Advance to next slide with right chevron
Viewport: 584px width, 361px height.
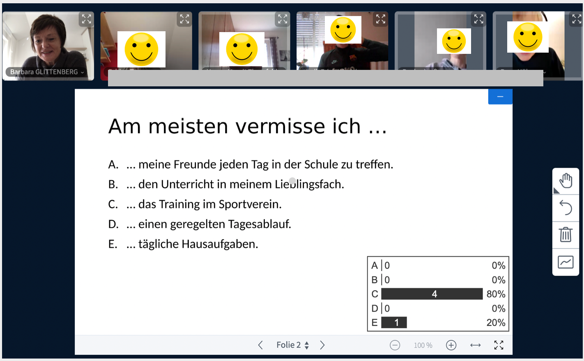pyautogui.click(x=322, y=345)
